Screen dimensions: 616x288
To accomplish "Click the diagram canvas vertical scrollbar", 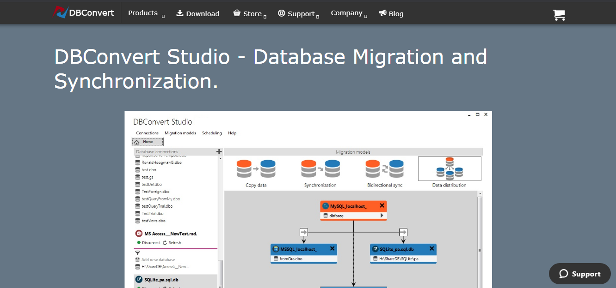I will [480, 240].
